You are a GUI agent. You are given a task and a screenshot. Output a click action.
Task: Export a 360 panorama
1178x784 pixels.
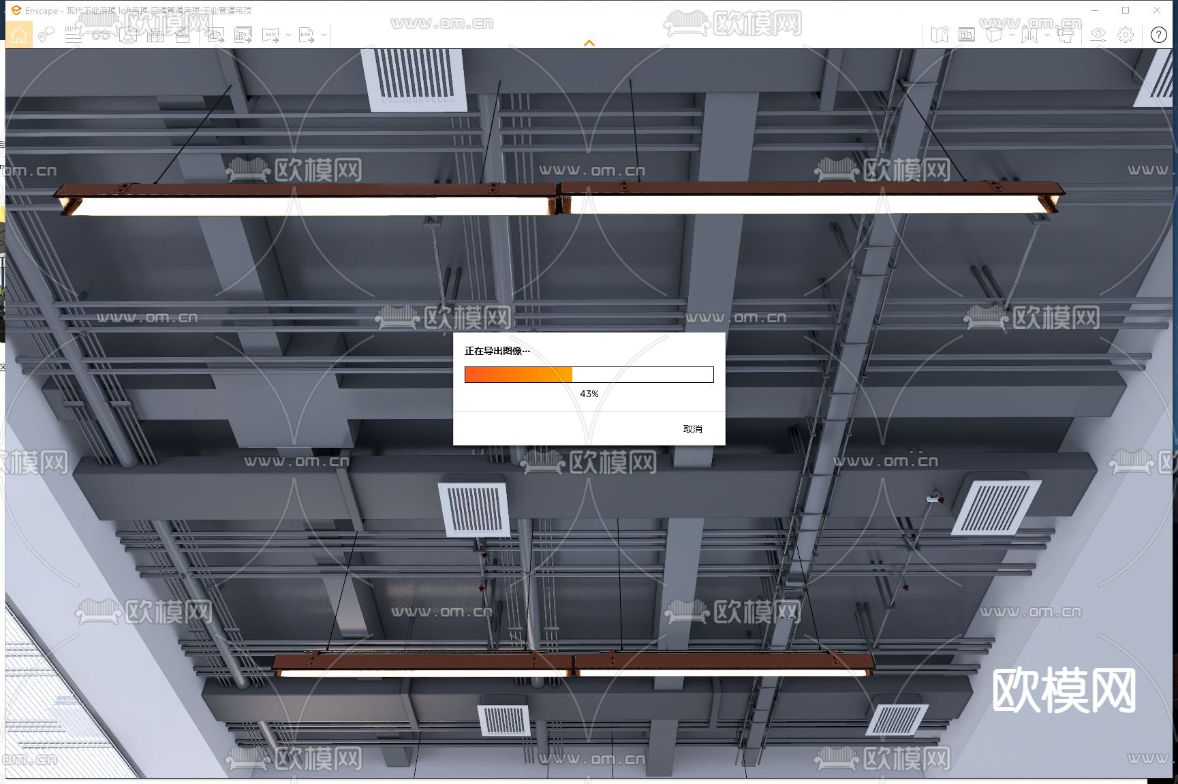[x=271, y=35]
